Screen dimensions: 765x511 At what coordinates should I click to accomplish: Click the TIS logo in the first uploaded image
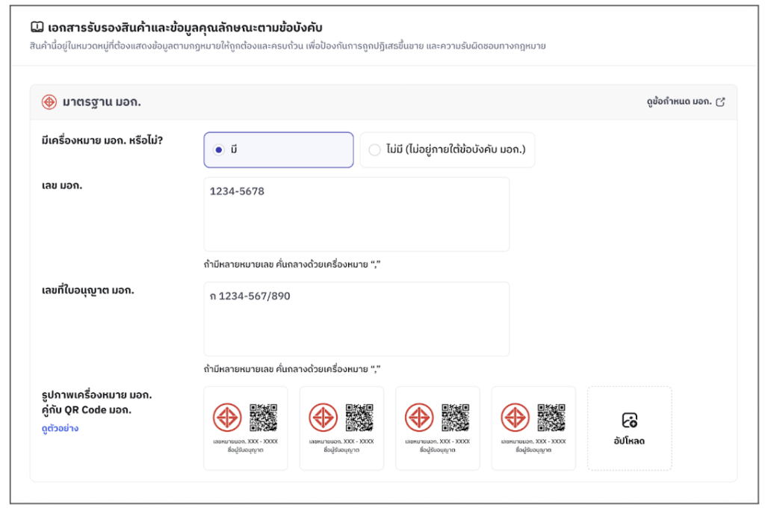coord(227,418)
